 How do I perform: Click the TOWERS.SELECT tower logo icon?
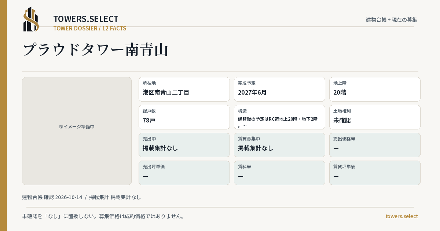coord(31,19)
